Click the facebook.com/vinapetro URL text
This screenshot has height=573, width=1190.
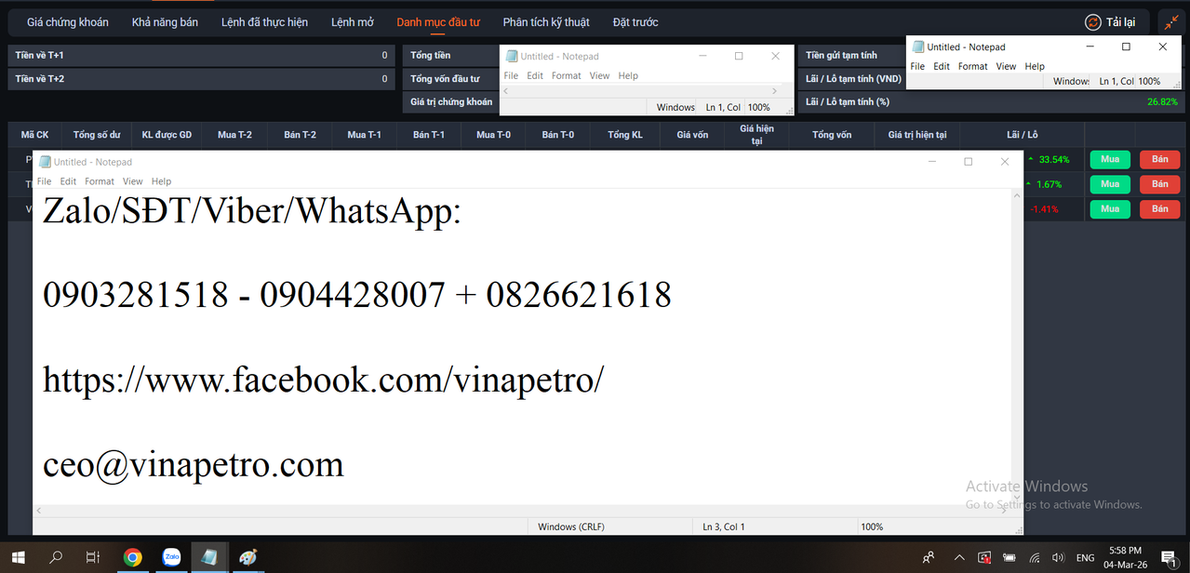click(x=323, y=380)
